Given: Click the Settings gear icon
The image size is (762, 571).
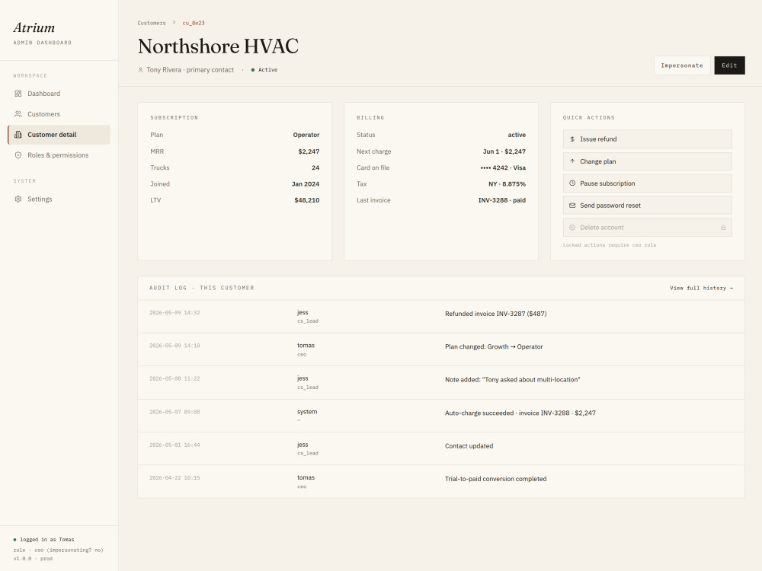Looking at the screenshot, I should tap(18, 199).
